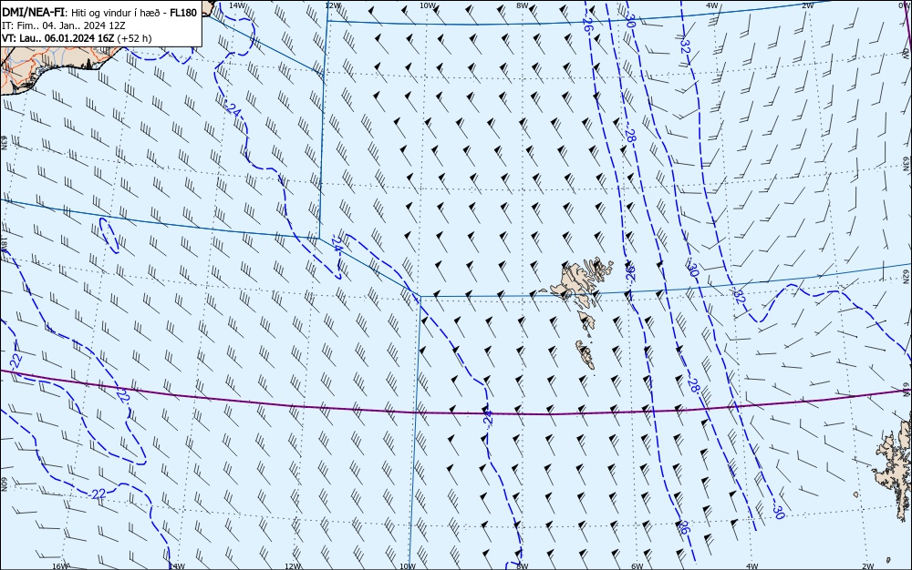
Task: Click the '10W' longitude label on the top edge
Action: [428, 5]
